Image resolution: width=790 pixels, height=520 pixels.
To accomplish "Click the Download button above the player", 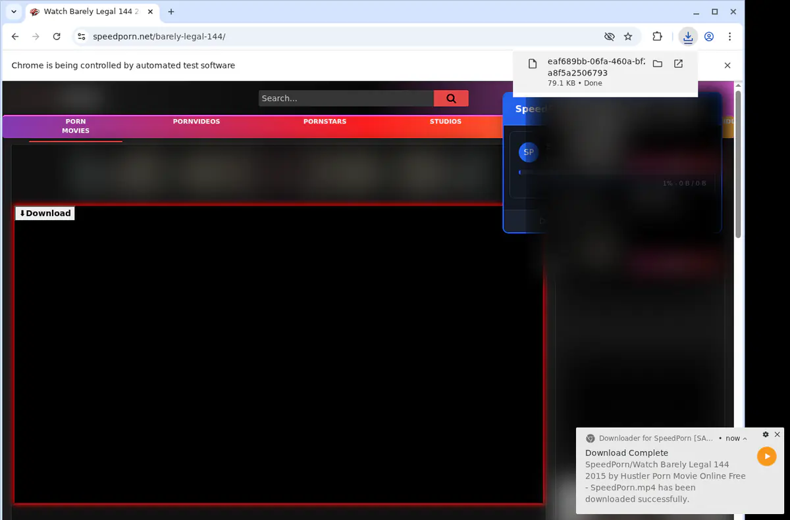I will pos(45,213).
